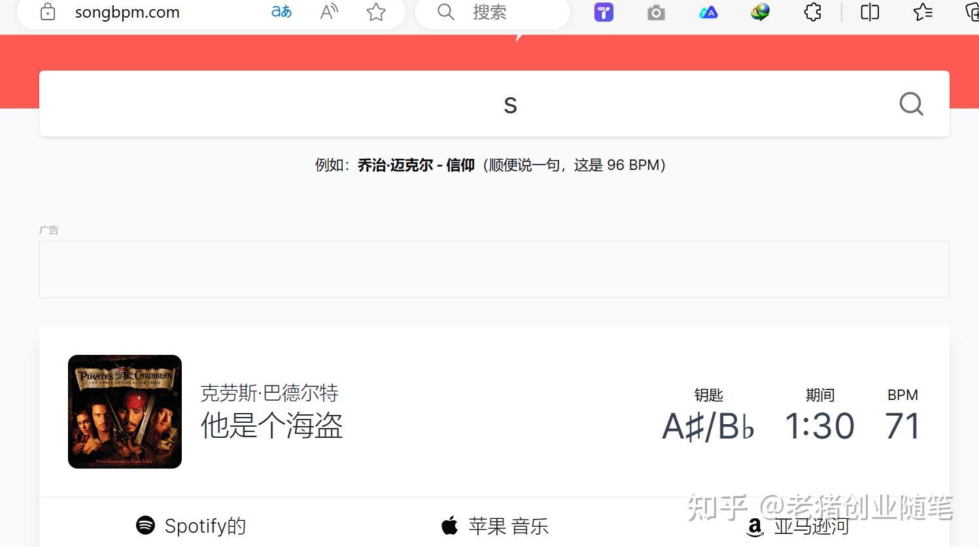Click the song search input field showing s
979x547 pixels.
(510, 104)
